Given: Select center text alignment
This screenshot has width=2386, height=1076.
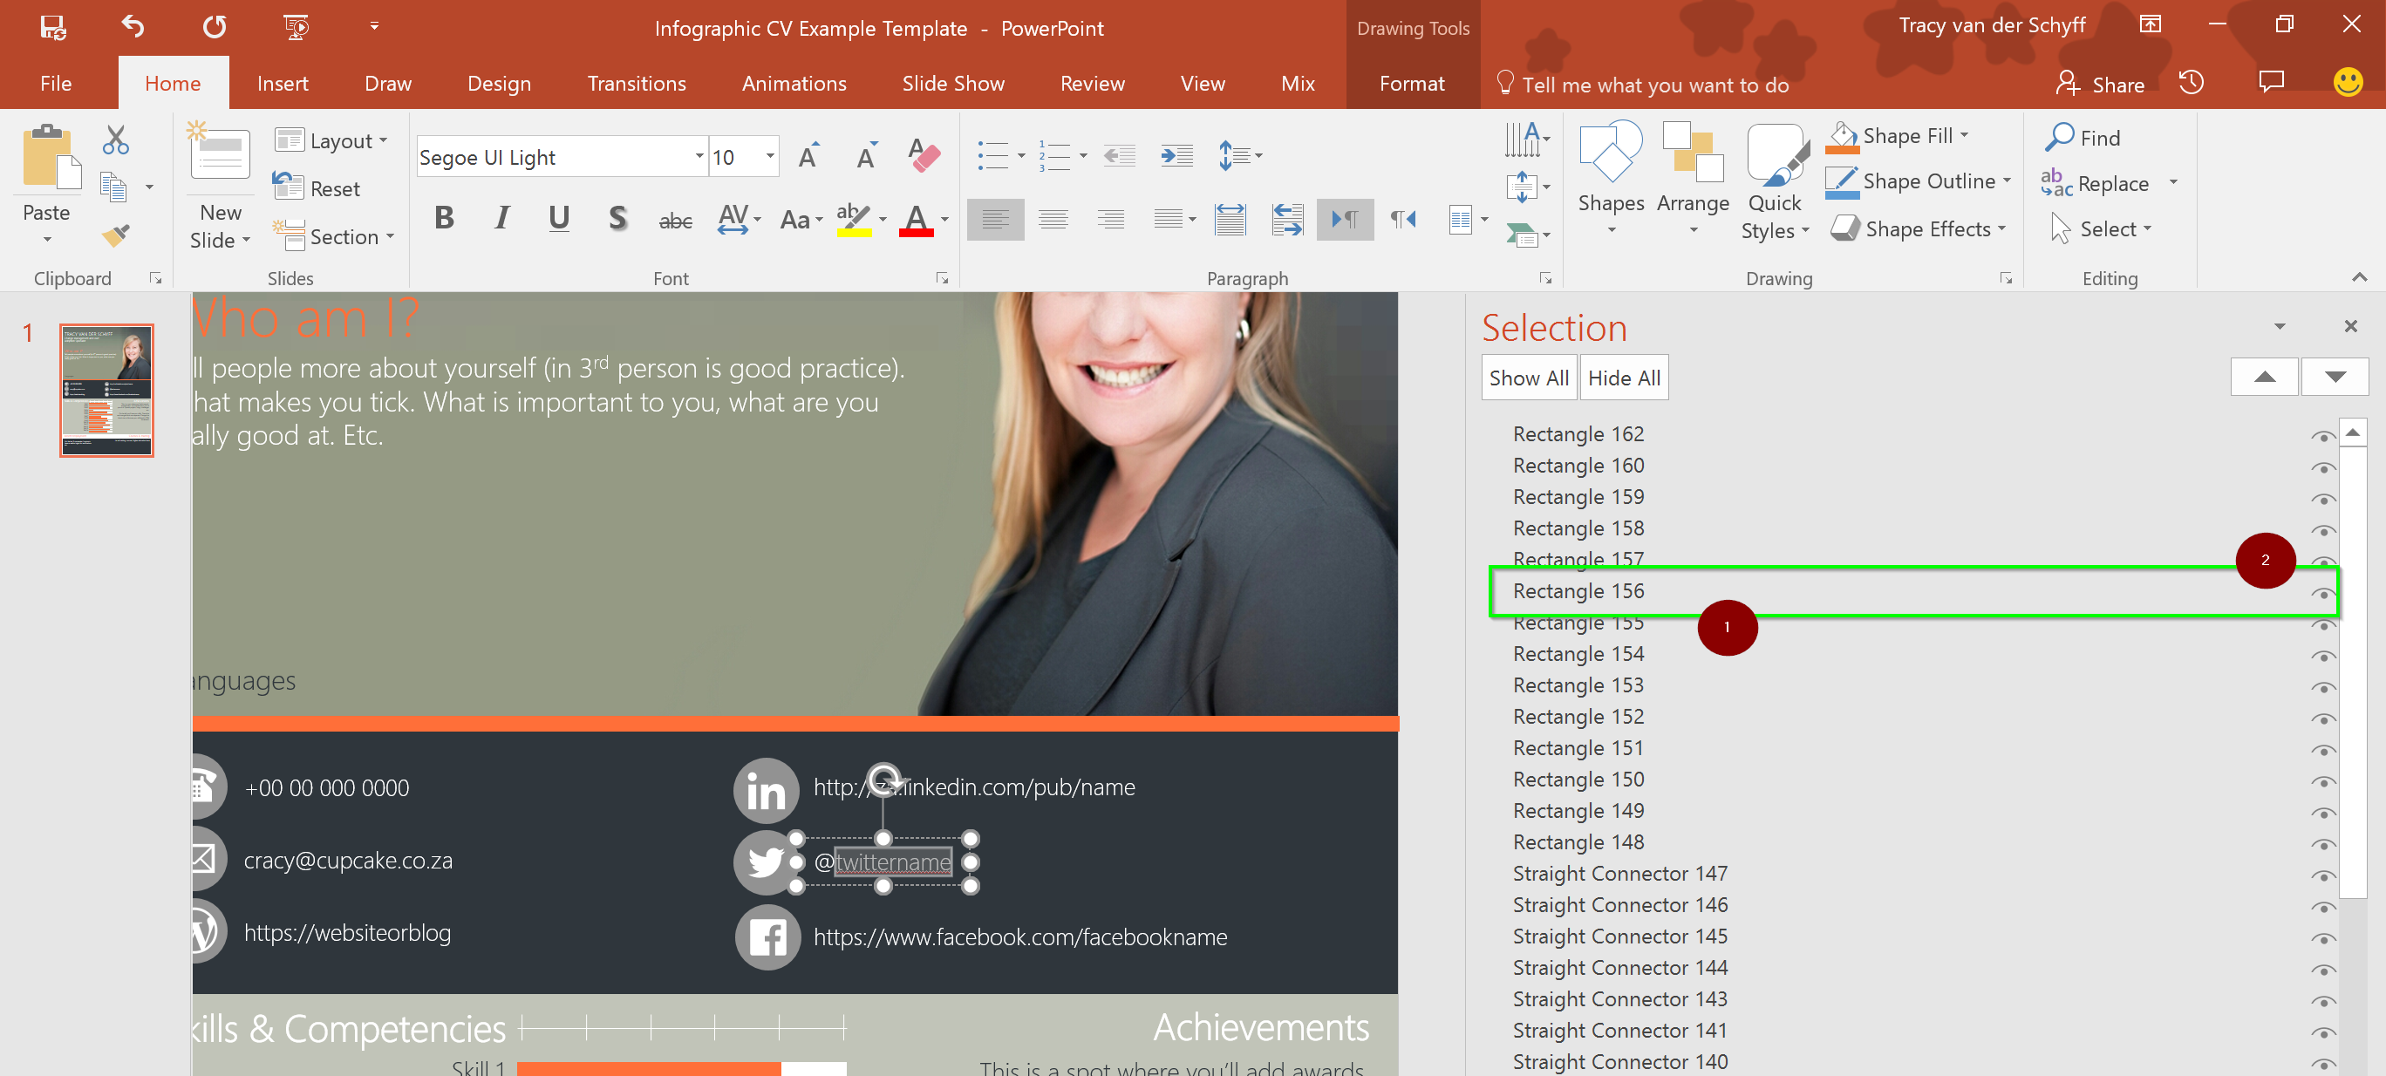Looking at the screenshot, I should point(1053,219).
